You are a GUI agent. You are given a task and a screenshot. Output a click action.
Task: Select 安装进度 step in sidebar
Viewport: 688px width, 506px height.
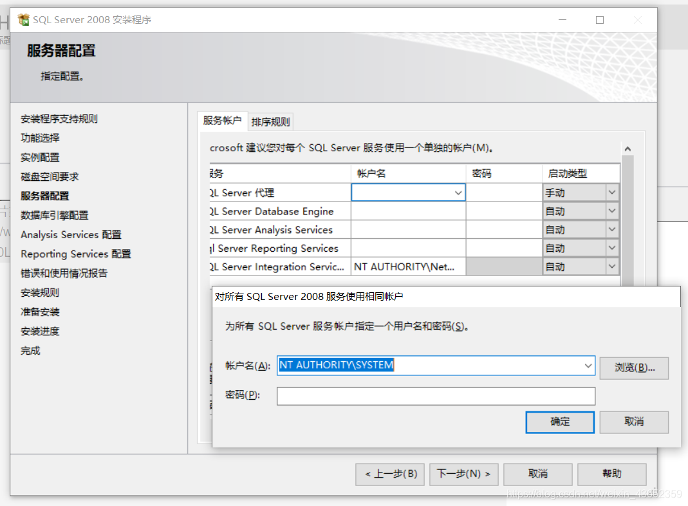pos(40,332)
